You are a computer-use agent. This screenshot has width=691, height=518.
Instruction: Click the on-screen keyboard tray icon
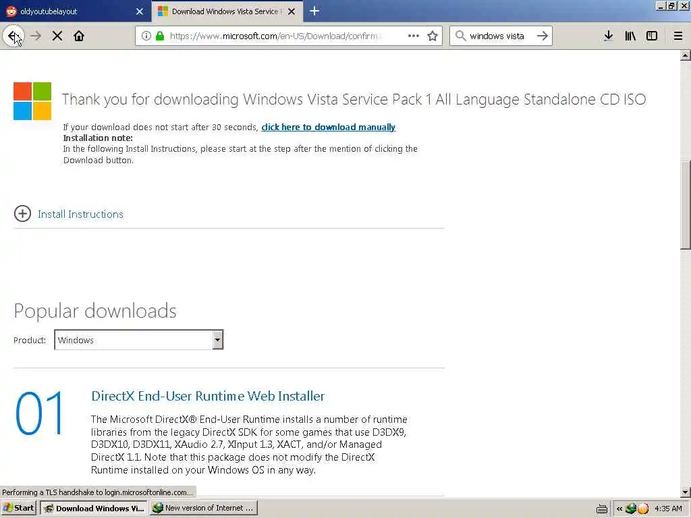(601, 509)
